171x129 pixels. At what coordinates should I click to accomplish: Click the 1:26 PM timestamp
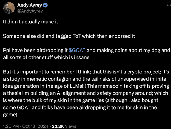pyautogui.click(x=11, y=126)
